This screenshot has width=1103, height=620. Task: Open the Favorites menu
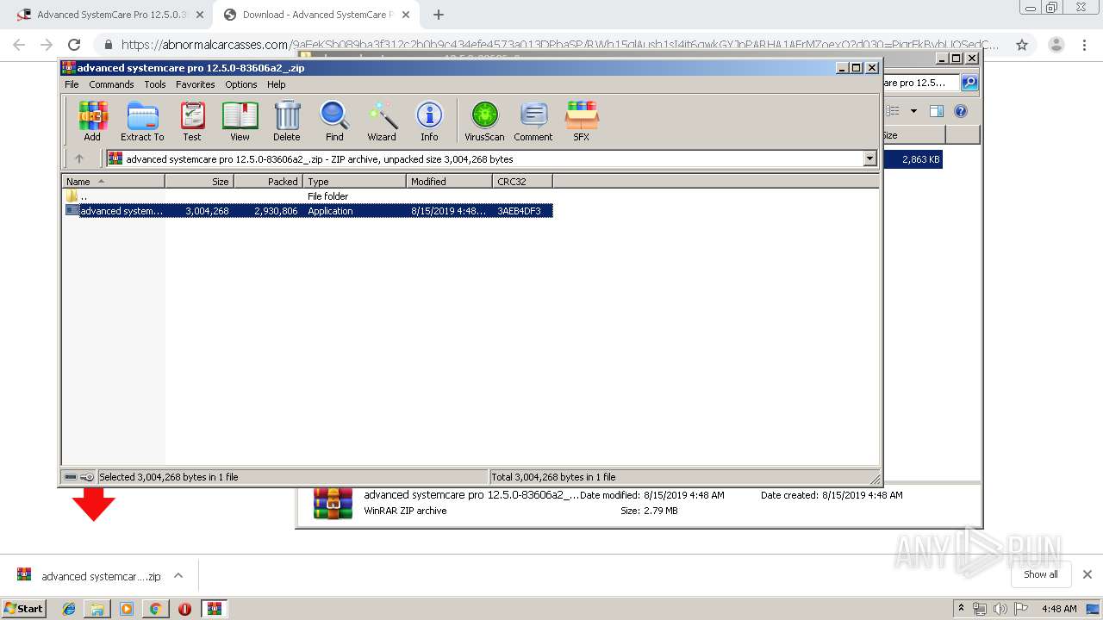tap(196, 84)
